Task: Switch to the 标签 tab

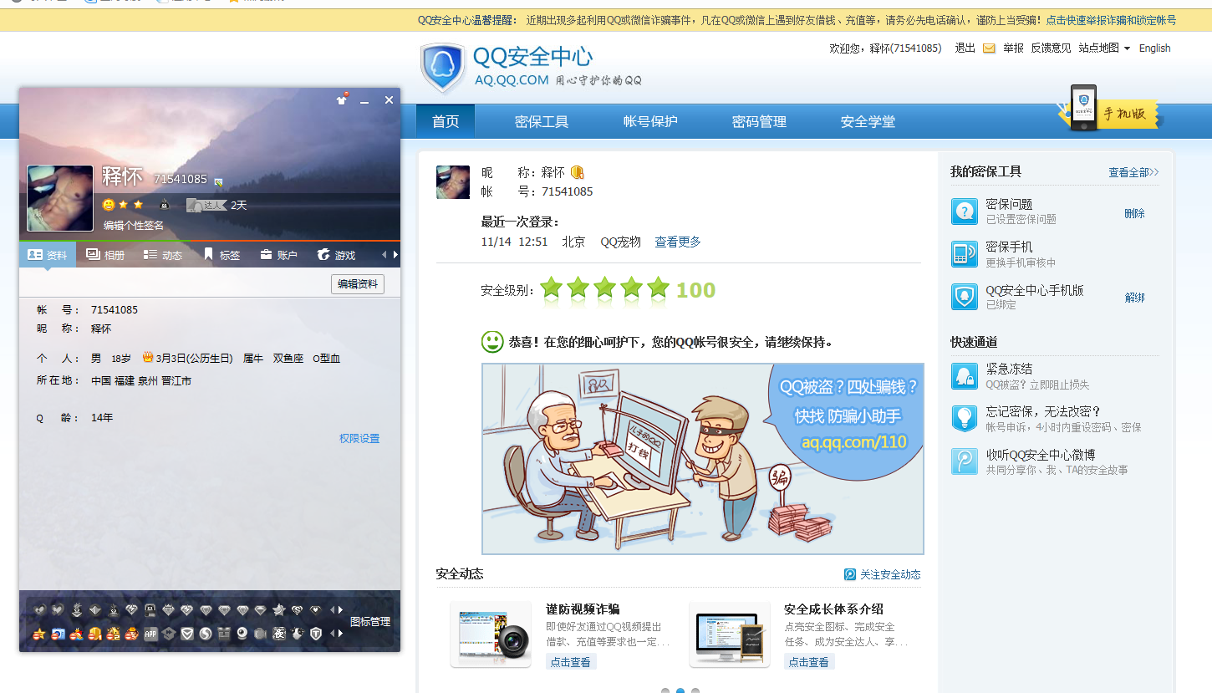Action: (x=222, y=255)
